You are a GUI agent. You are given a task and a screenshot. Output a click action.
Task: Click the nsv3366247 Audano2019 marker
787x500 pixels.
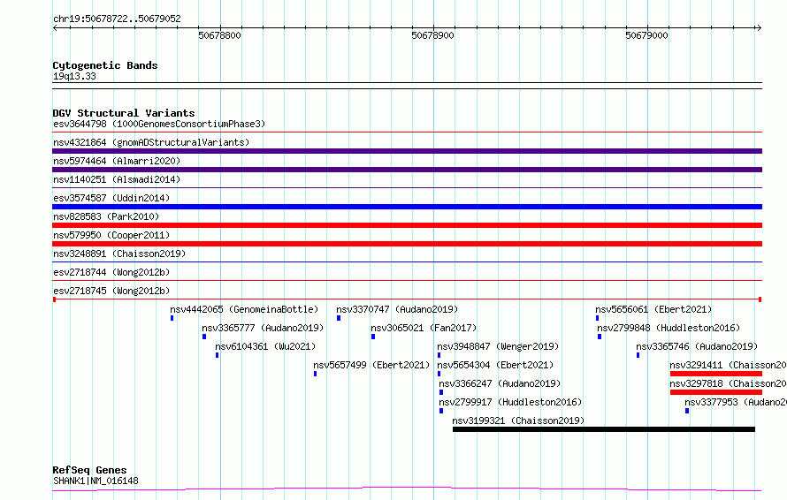[x=441, y=392]
